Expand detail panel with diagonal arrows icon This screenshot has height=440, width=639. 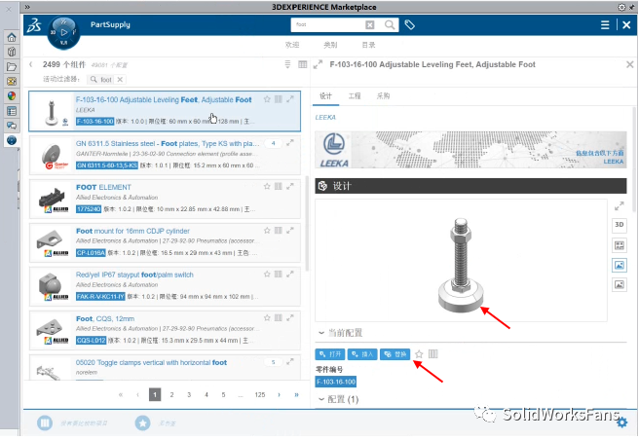(x=318, y=64)
